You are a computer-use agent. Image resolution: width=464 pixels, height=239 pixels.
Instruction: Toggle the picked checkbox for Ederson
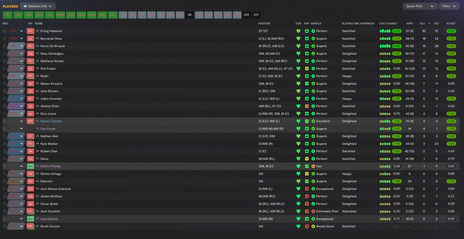point(5,181)
